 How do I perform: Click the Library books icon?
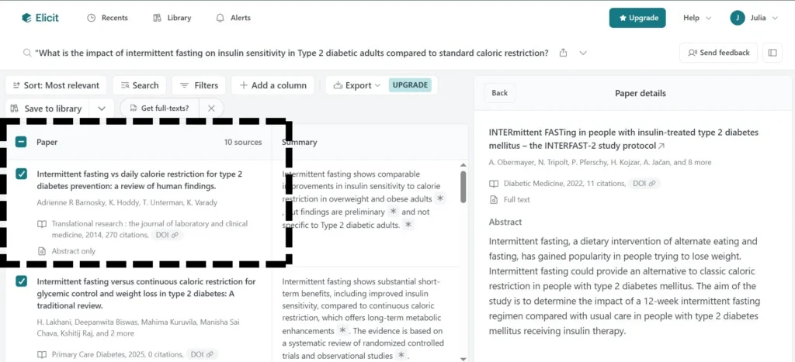click(157, 18)
